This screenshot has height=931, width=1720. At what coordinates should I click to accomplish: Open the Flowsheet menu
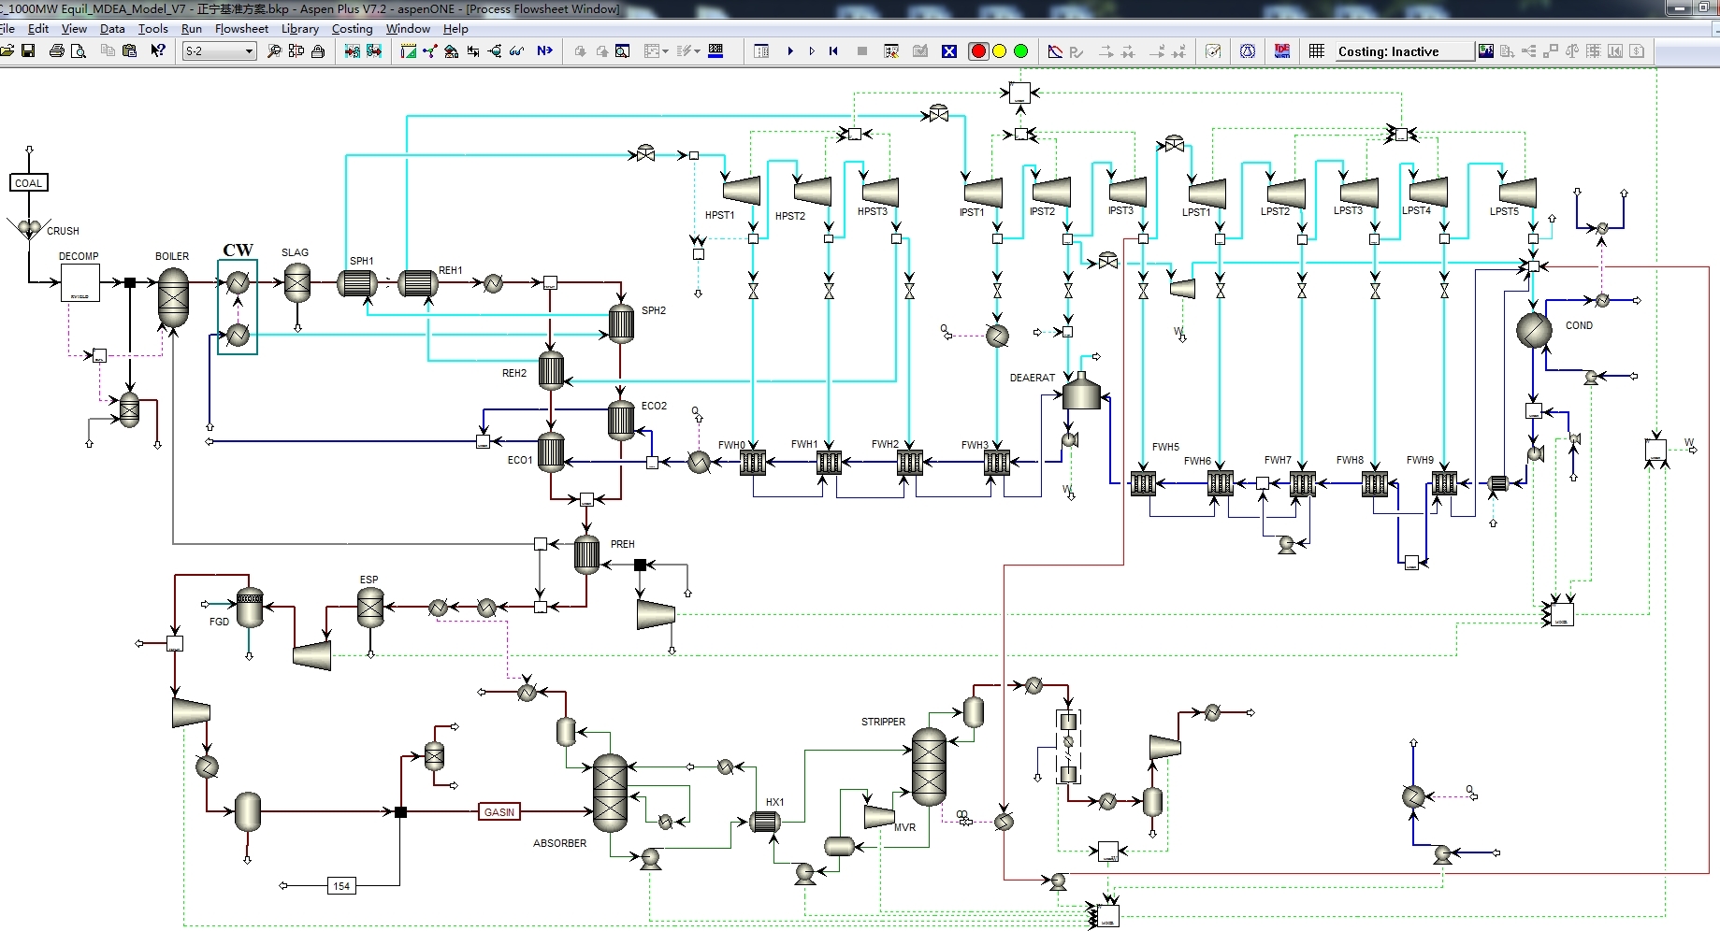[x=241, y=29]
